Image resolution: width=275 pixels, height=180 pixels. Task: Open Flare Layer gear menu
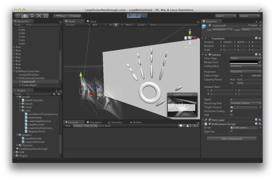[260, 120]
